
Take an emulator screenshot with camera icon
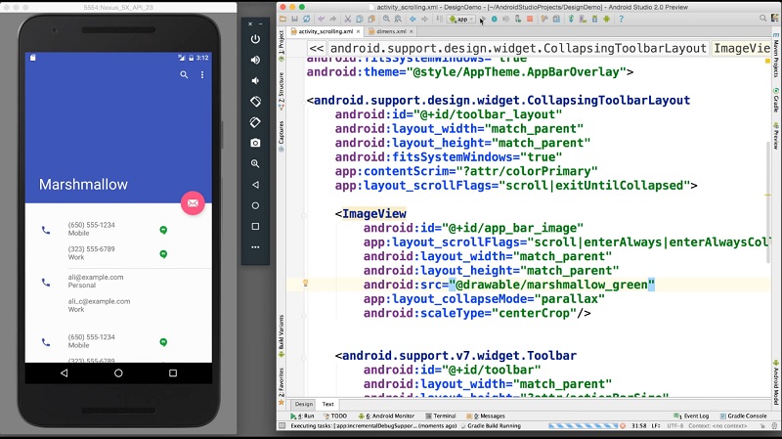pos(255,143)
